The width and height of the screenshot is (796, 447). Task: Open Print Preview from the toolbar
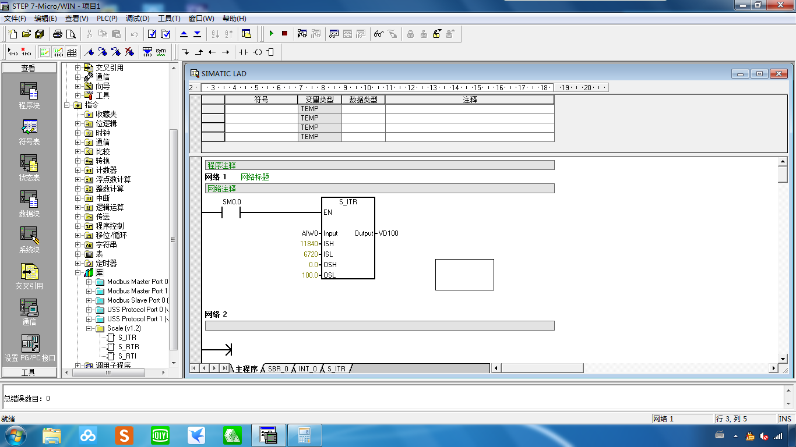coord(71,34)
